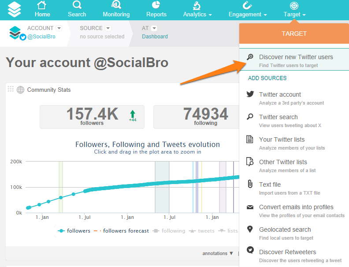Click the ADD SOURCES heading
Viewport: 349px width, 267px height.
[267, 78]
